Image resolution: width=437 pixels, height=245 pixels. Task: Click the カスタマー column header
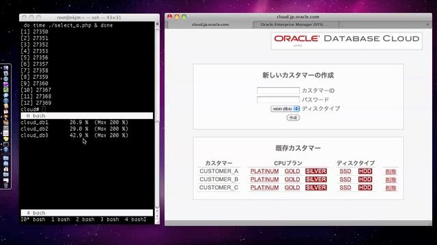(x=218, y=163)
